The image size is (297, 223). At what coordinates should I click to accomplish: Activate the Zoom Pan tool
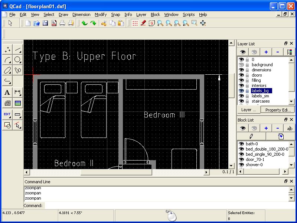point(203,23)
